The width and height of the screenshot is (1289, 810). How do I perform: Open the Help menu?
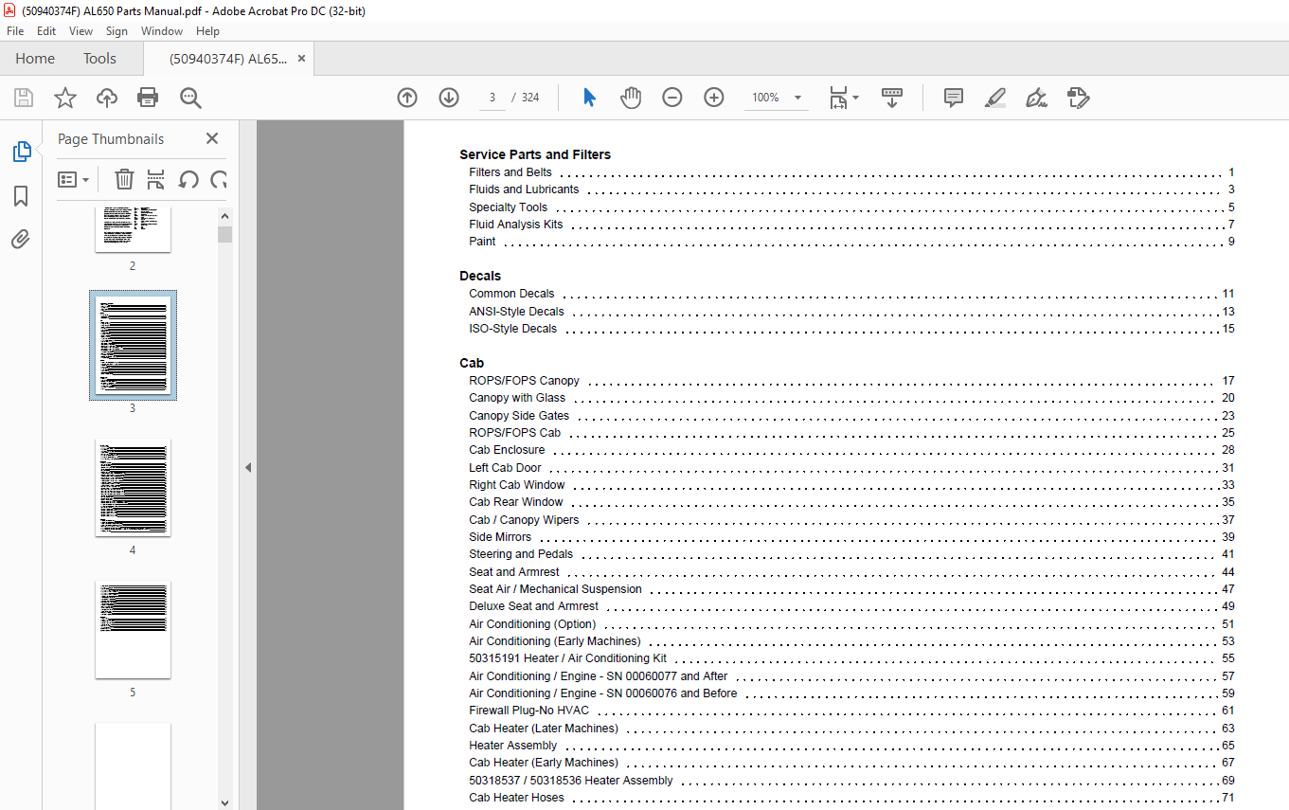pos(207,31)
